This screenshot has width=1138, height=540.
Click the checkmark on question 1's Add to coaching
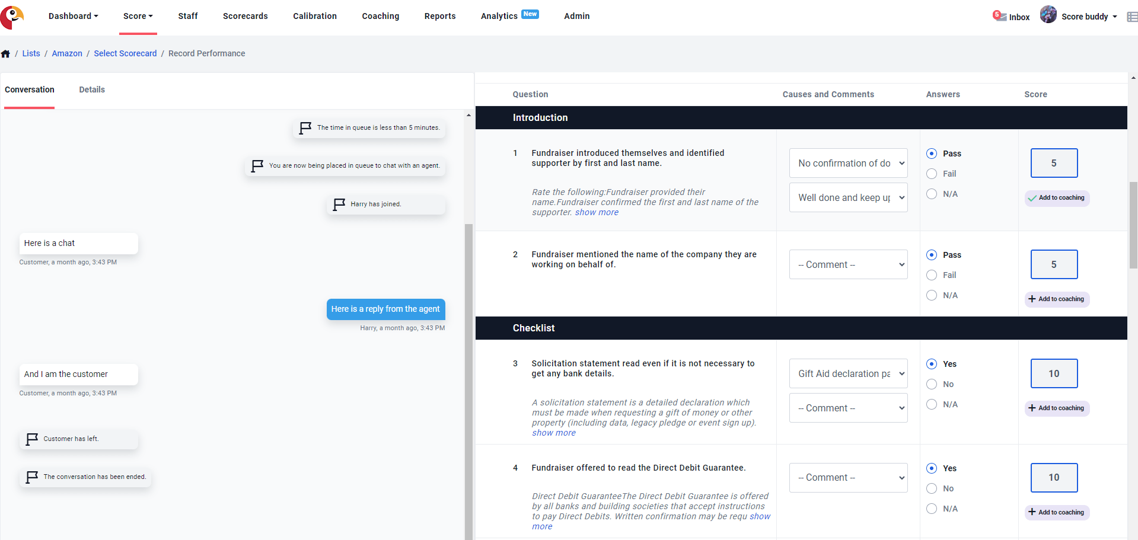1032,198
